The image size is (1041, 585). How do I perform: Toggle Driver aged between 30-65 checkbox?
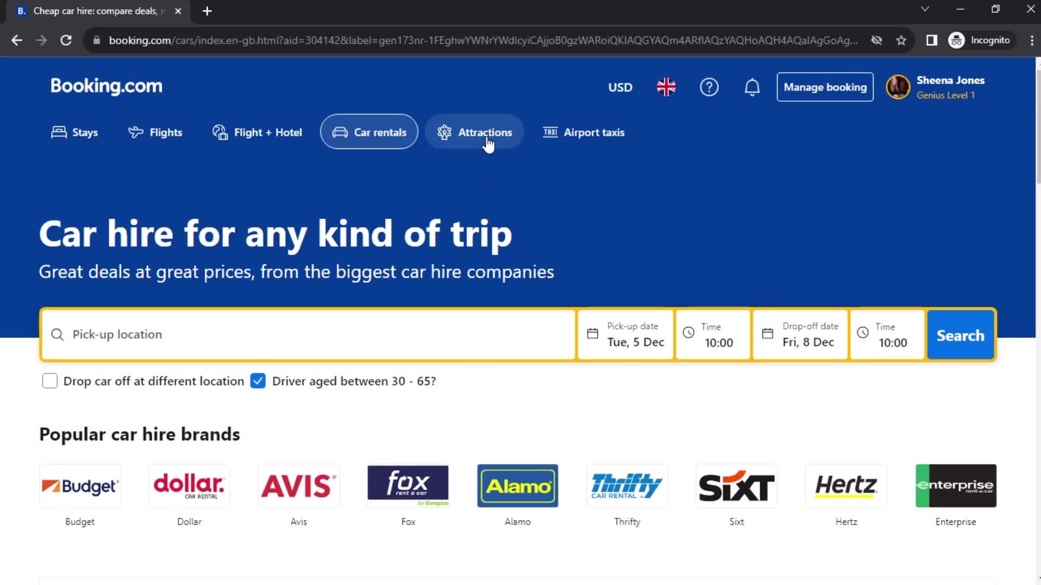tap(258, 381)
